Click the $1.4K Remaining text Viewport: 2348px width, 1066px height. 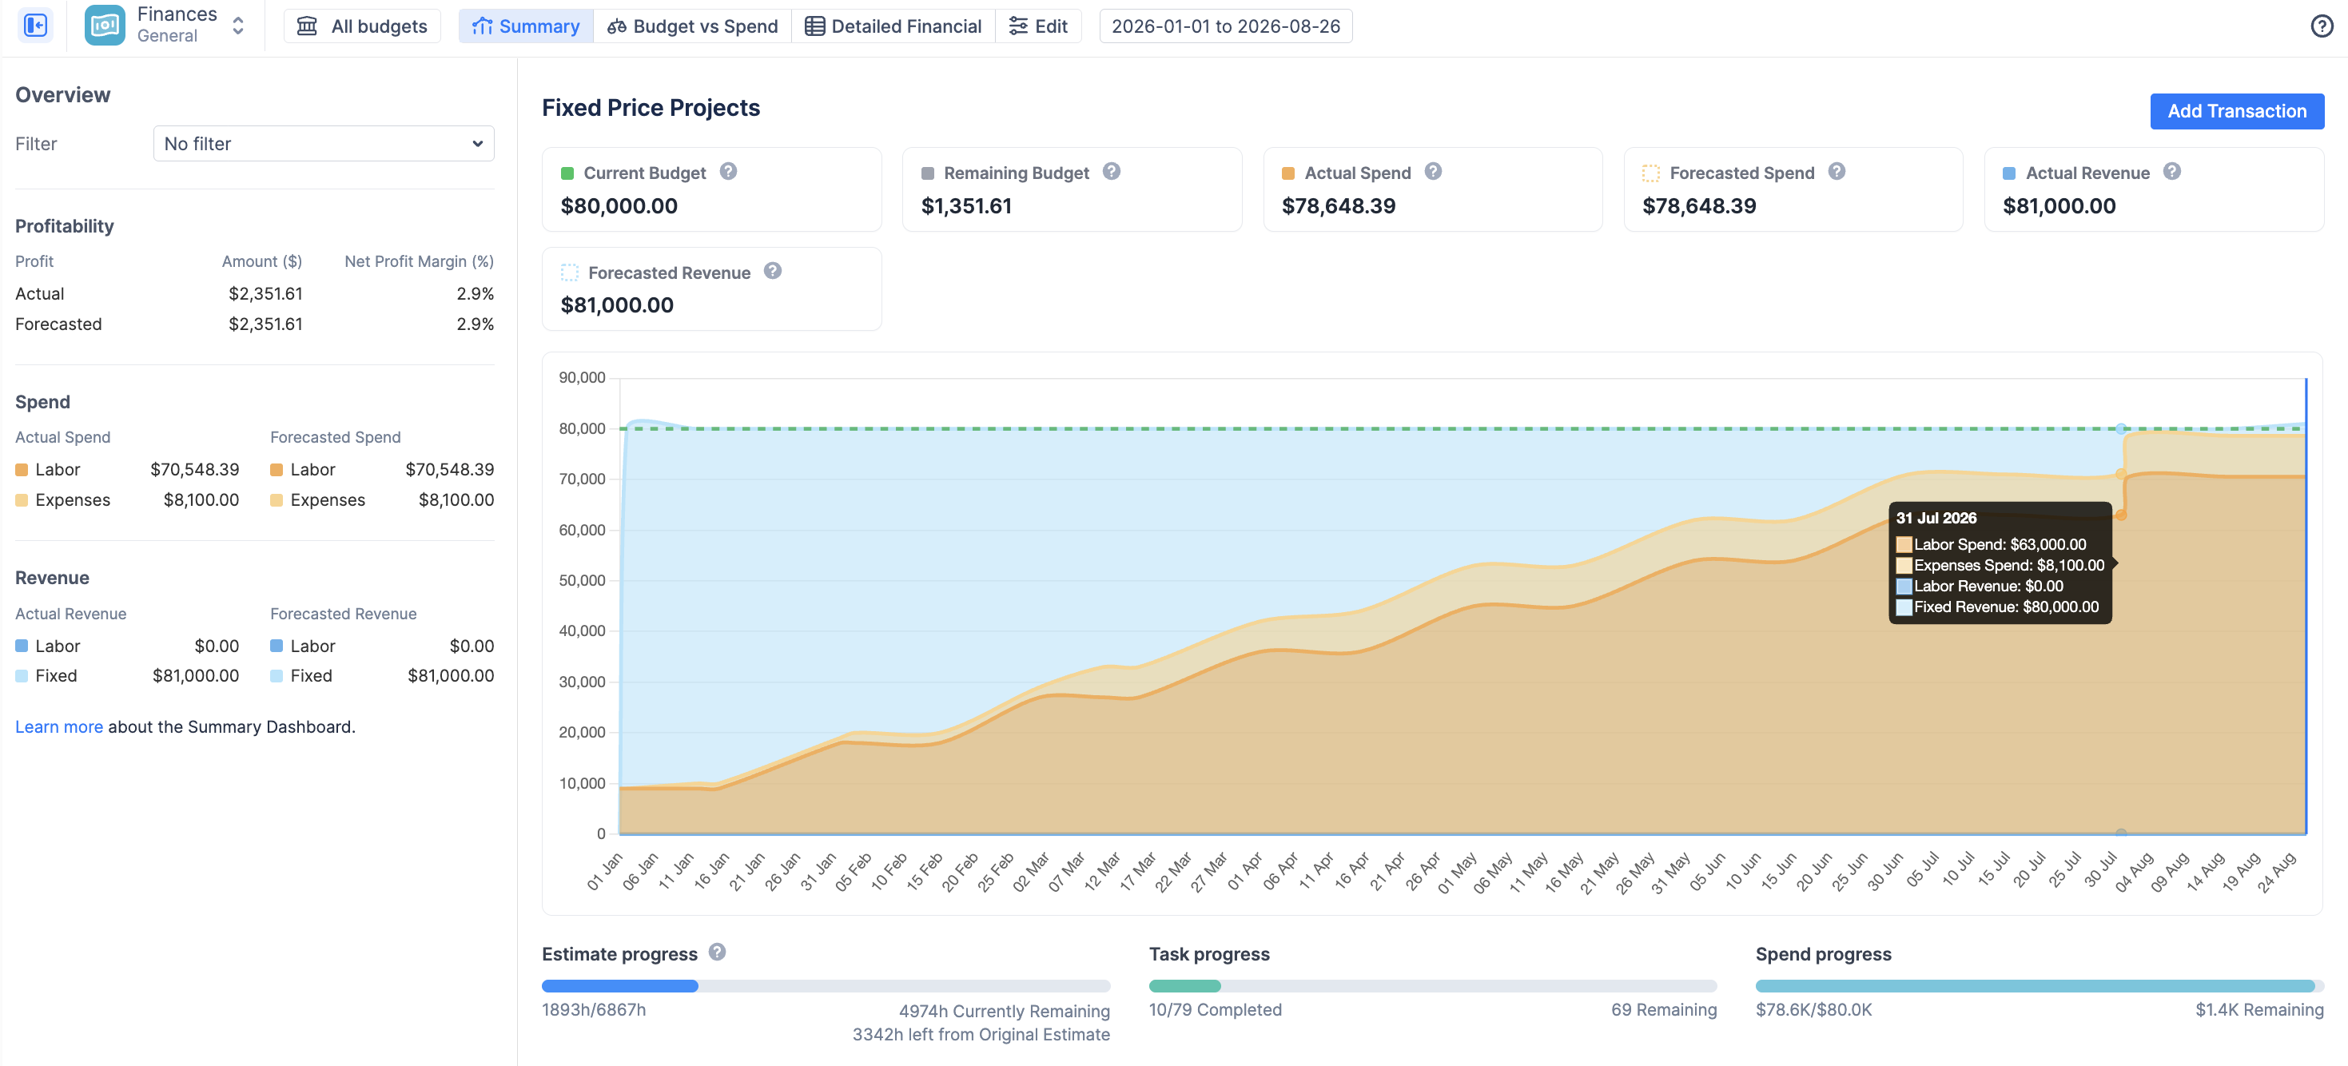point(2259,1009)
